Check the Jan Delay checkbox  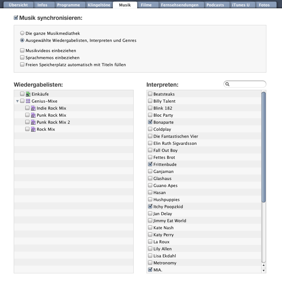[x=150, y=214]
